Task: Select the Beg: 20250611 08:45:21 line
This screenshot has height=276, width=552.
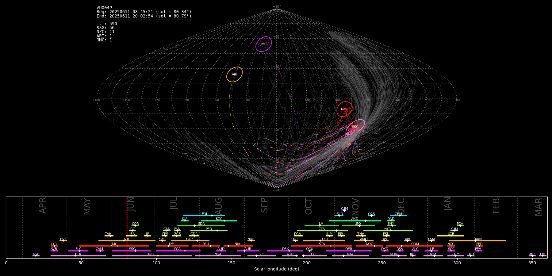Action: 144,12
